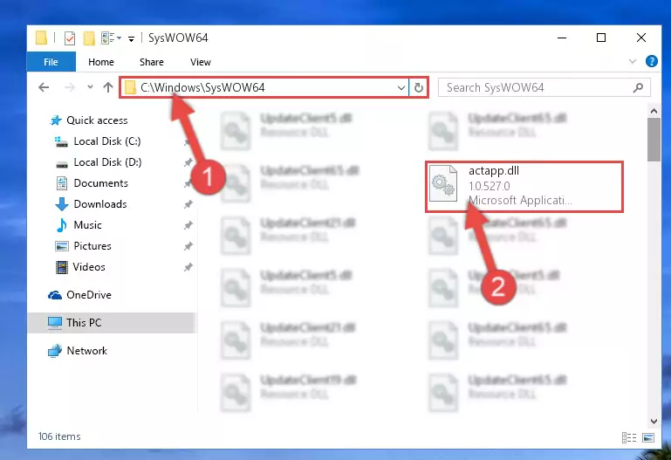This screenshot has width=671, height=460.
Task: Click the address bar path C:\Windows\SysWOW64
Action: (202, 87)
